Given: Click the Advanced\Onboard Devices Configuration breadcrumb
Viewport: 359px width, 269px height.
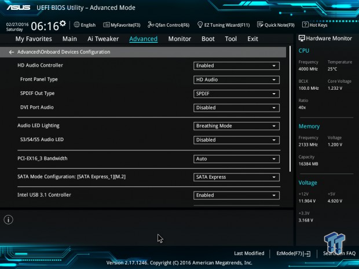Looking at the screenshot, I should (64, 52).
